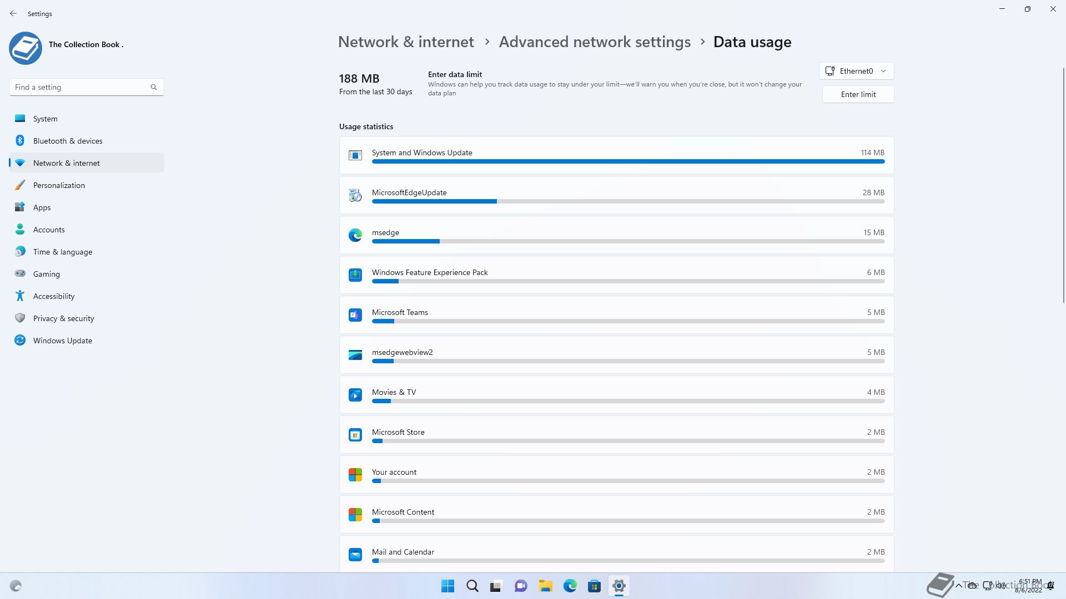Open Privacy & security settings
Screen dimensions: 1066x599
[86, 318]
